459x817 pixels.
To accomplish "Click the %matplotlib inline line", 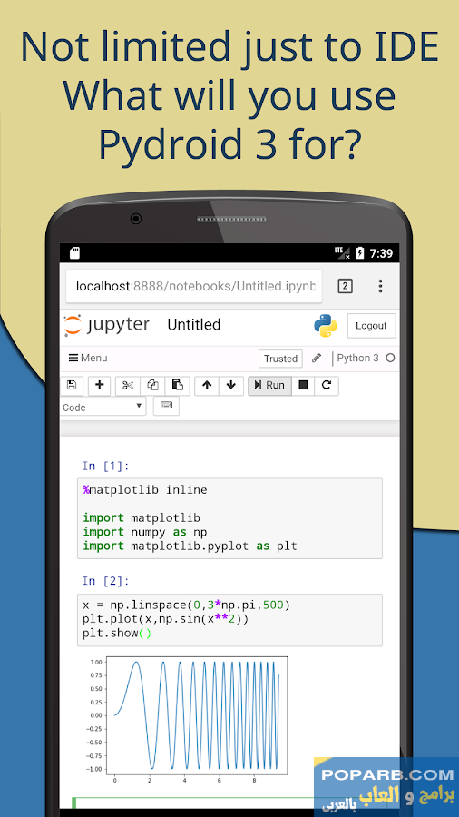I will coord(144,490).
